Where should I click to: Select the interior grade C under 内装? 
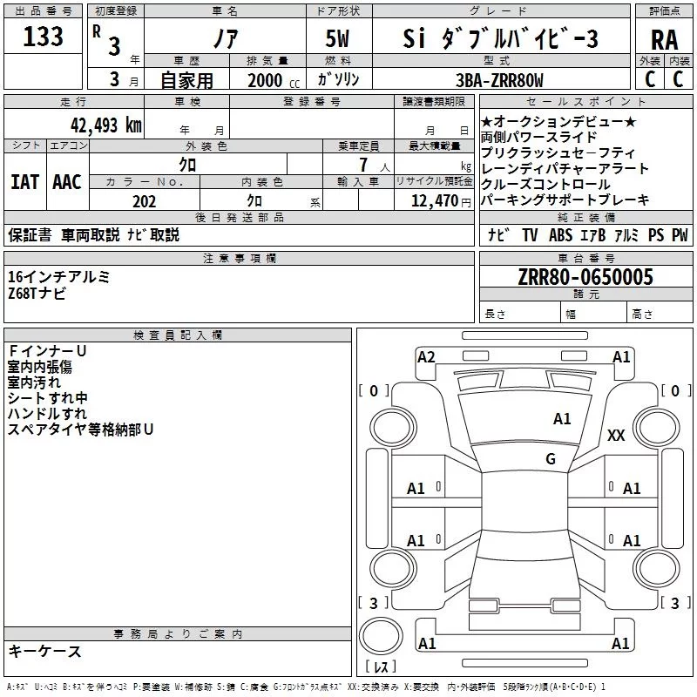[678, 78]
